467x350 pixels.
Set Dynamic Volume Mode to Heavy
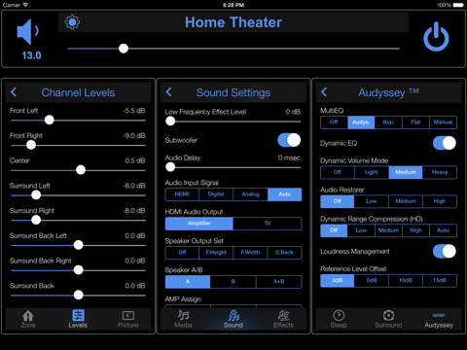[440, 172]
